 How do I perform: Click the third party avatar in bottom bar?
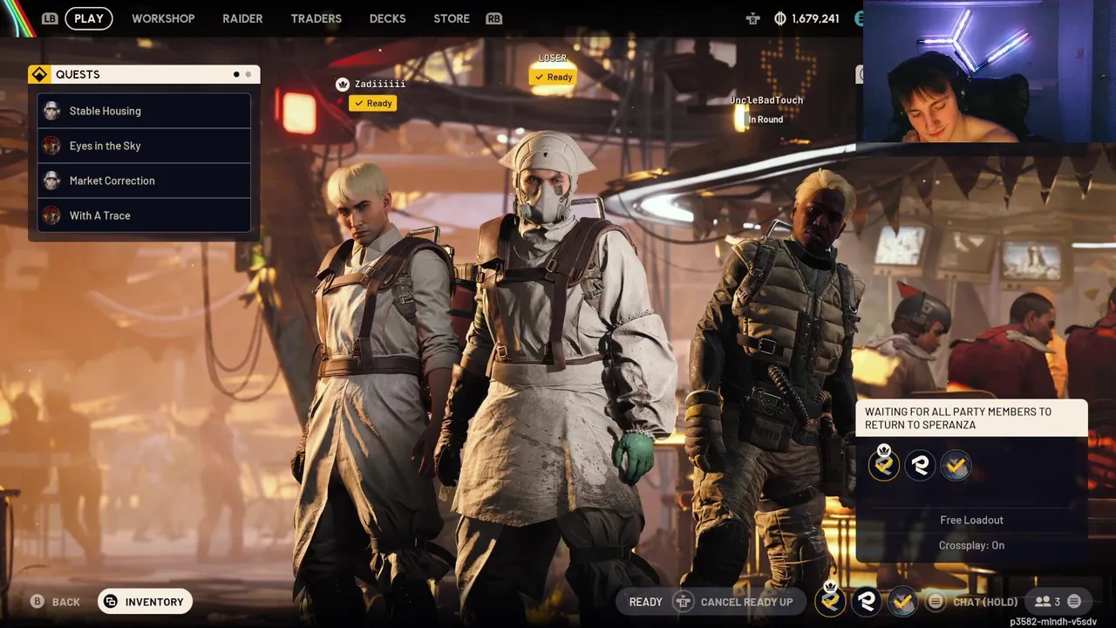(902, 601)
